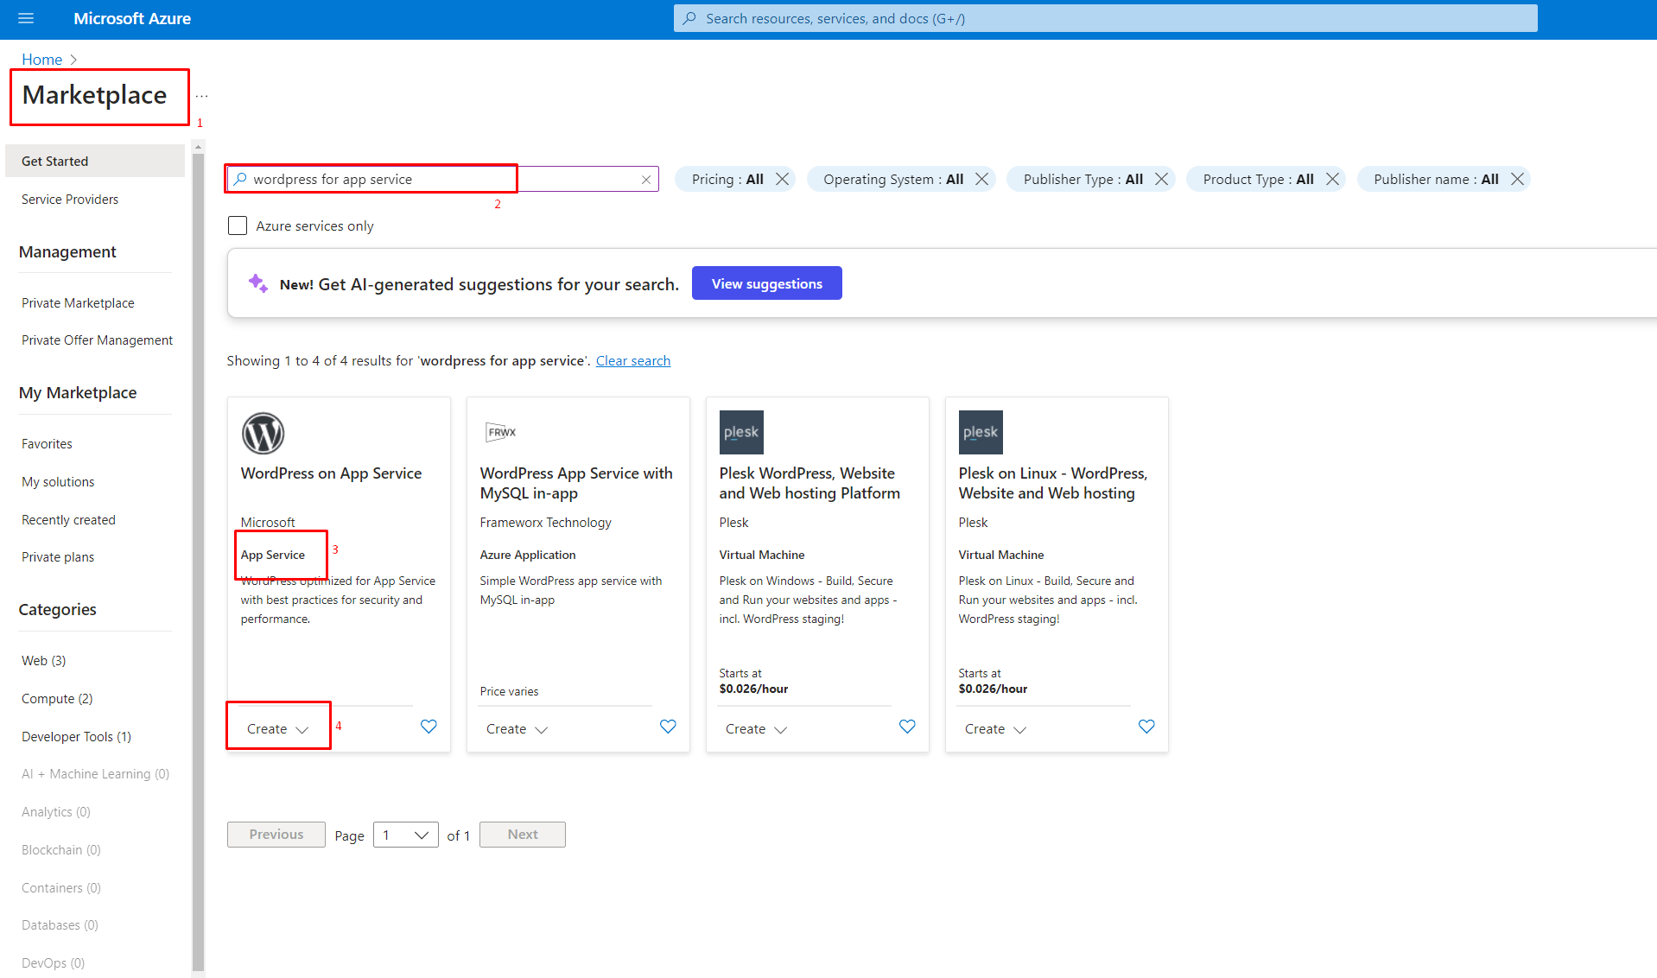Open Favorites under My Marketplace
Viewport: 1657px width, 978px height.
(47, 444)
